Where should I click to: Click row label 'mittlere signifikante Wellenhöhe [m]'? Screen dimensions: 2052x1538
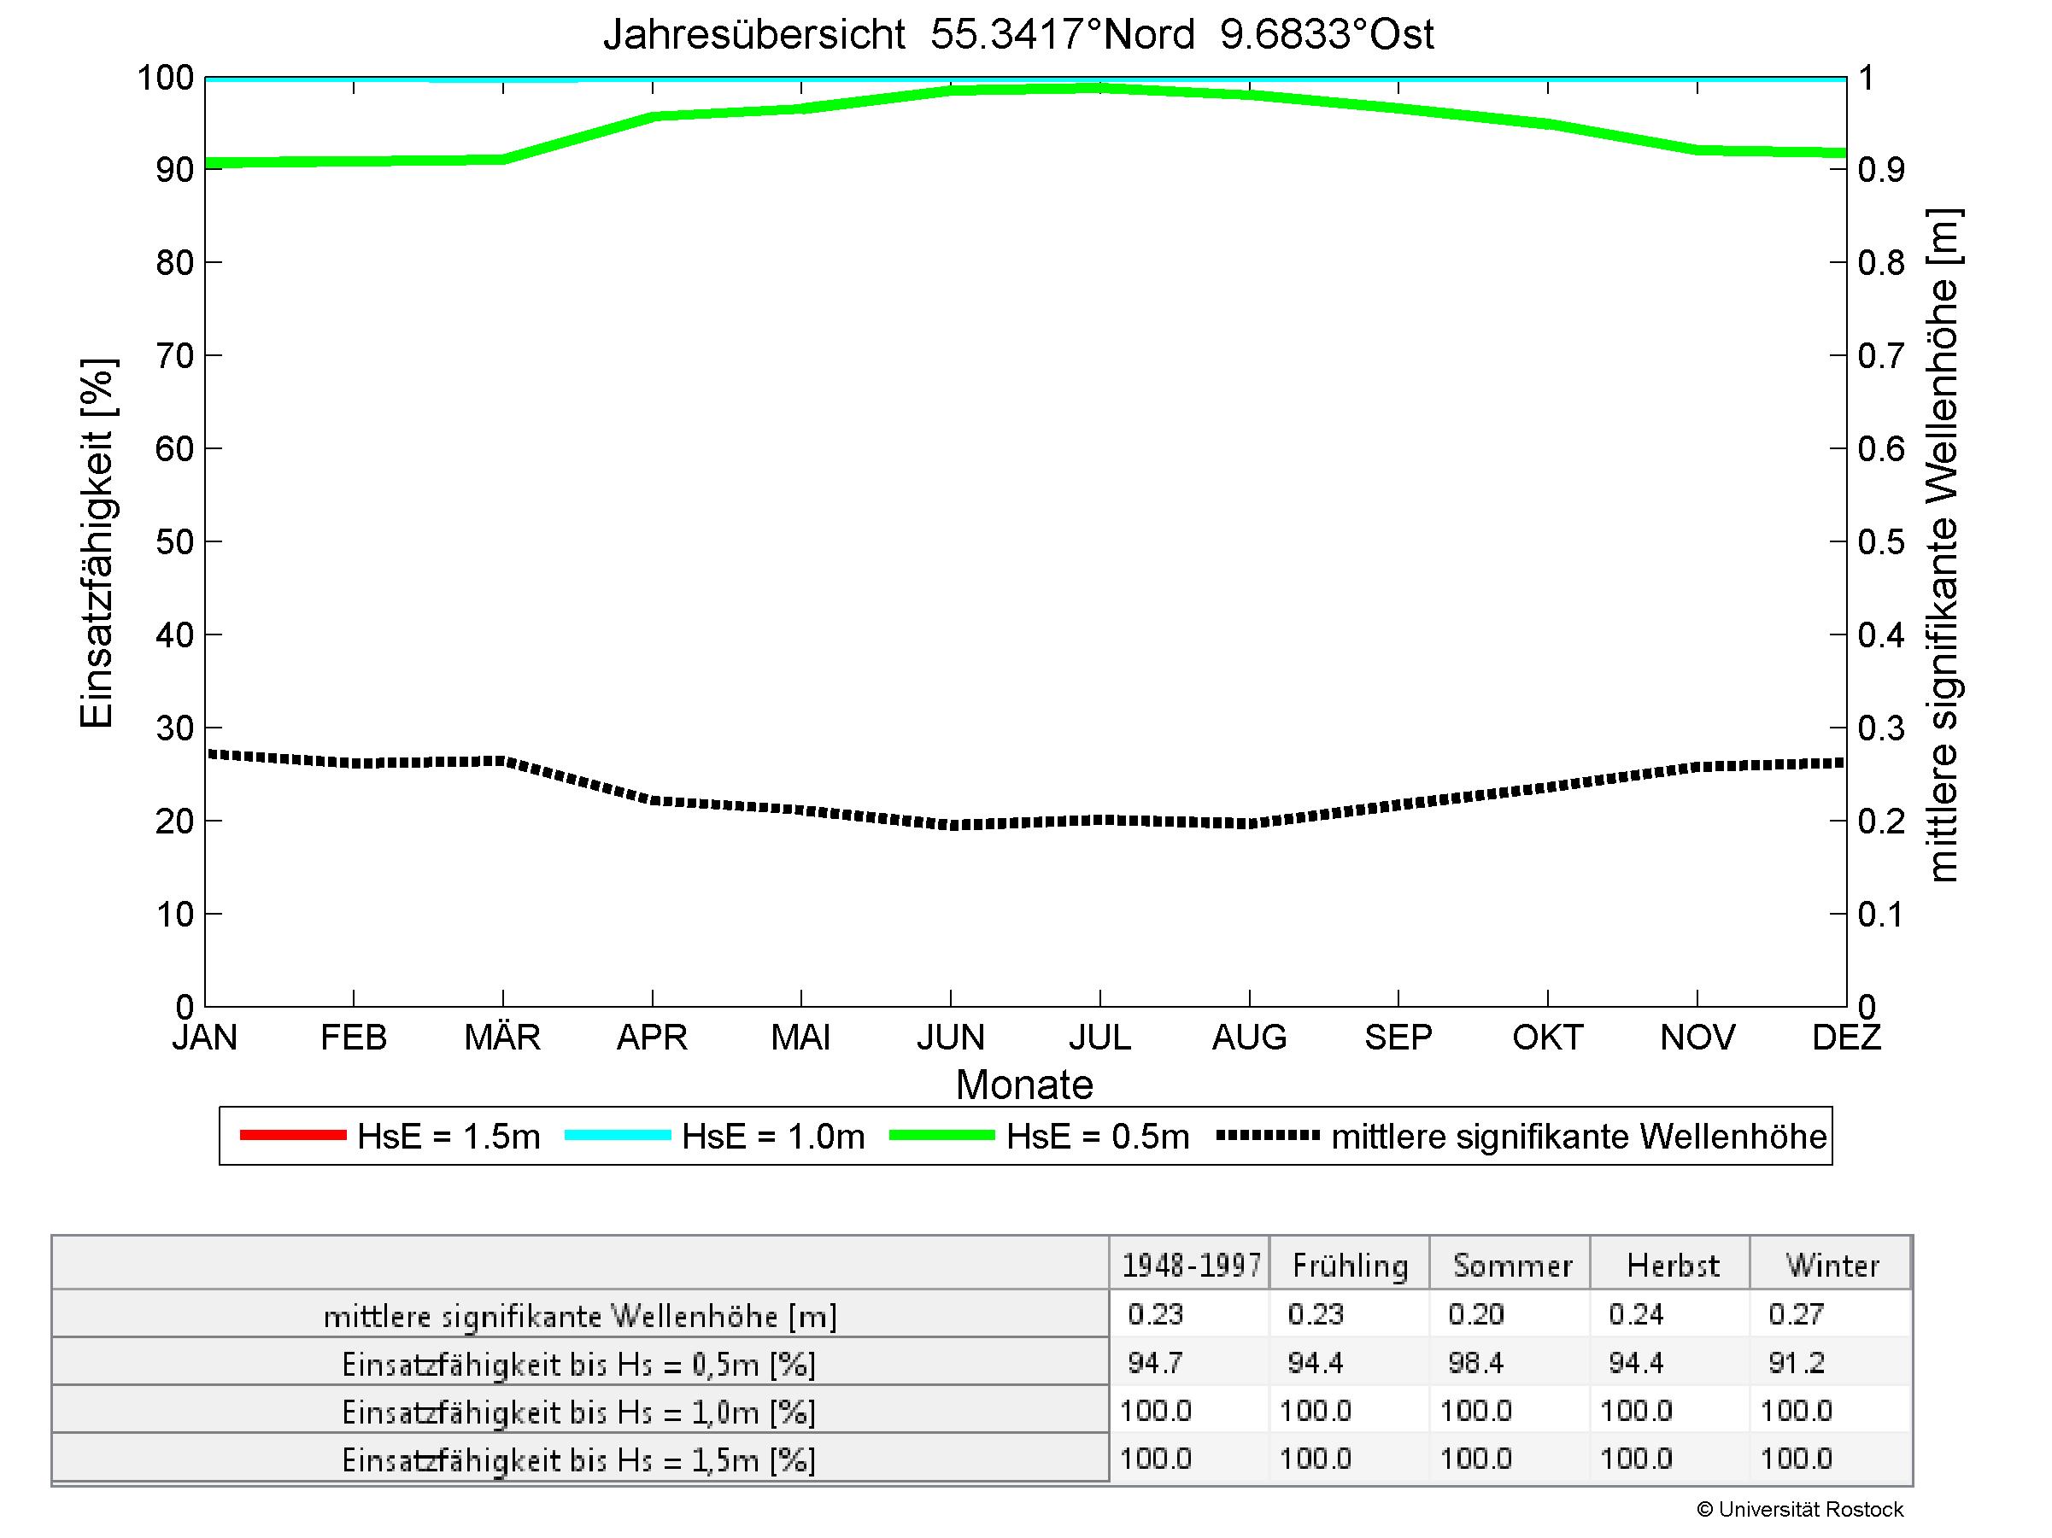pos(579,1315)
